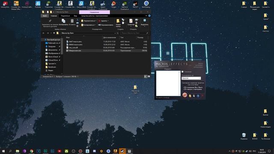Click the 'Macros by Dem' desktop folder
274x154 pixels.
pyautogui.click(x=135, y=89)
